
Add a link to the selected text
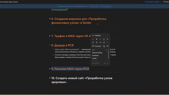(x=93, y=42)
